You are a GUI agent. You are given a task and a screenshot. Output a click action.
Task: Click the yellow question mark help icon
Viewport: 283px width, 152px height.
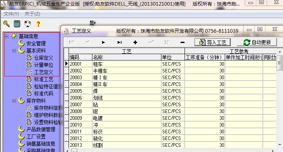point(38,24)
